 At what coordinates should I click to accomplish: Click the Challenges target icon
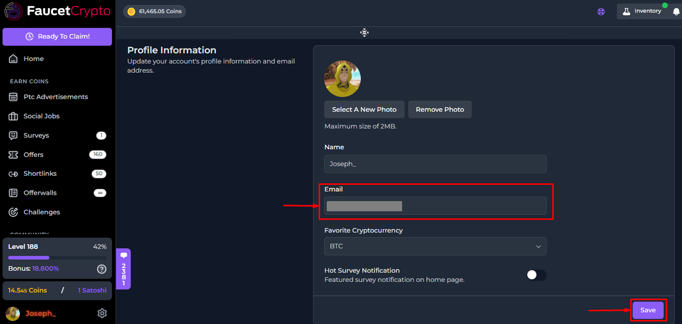pos(13,212)
